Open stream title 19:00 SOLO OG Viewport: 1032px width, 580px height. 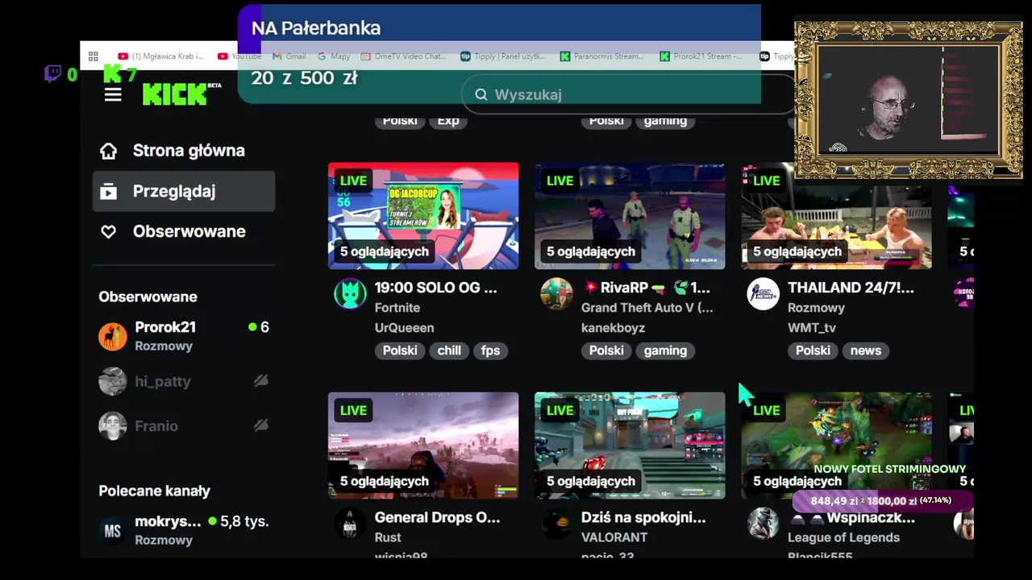(x=436, y=288)
